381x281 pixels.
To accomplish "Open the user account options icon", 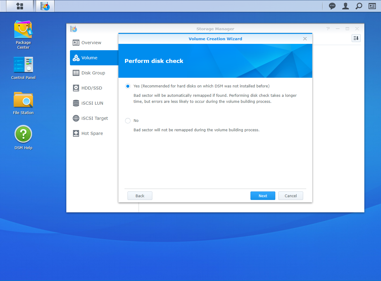I will pos(346,6).
